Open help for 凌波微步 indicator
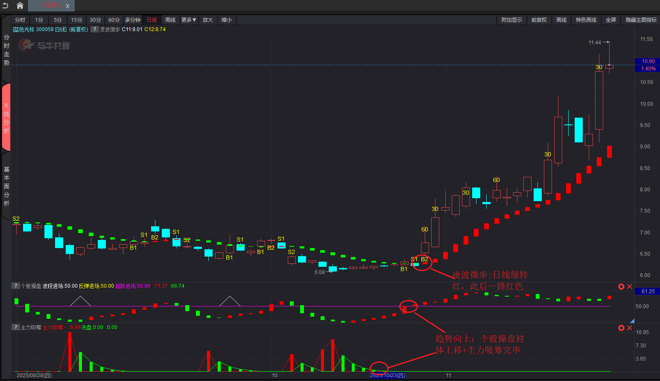The image size is (660, 381). coord(95,29)
